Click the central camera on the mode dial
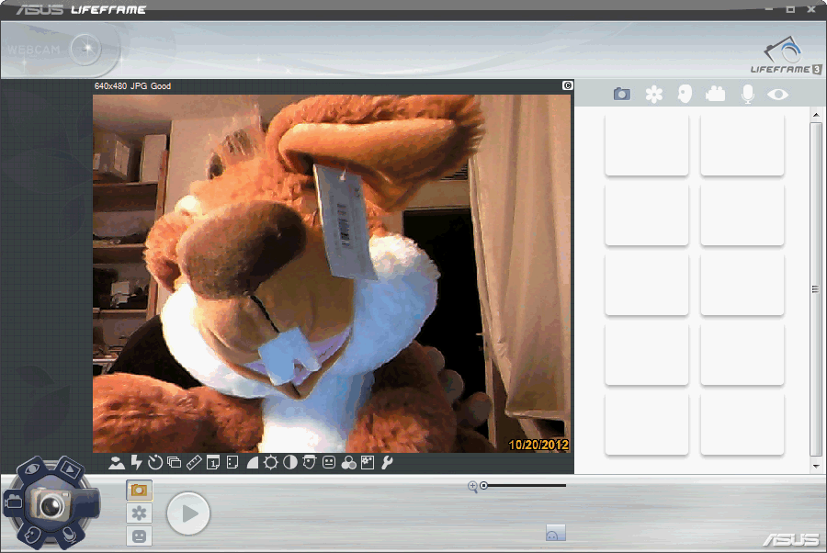 coord(51,503)
